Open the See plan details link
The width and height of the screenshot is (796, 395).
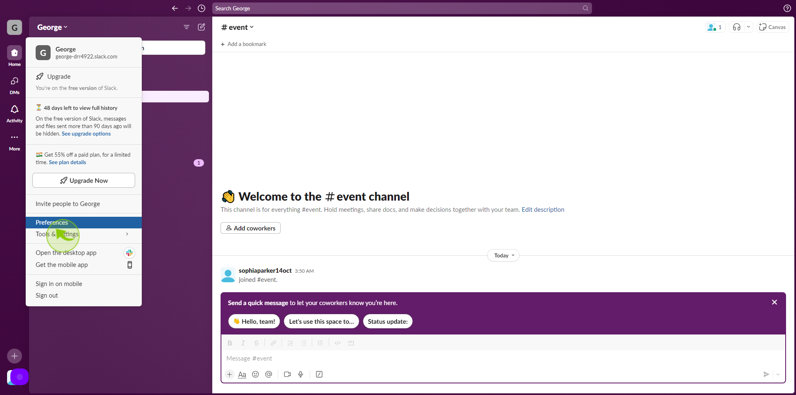68,162
